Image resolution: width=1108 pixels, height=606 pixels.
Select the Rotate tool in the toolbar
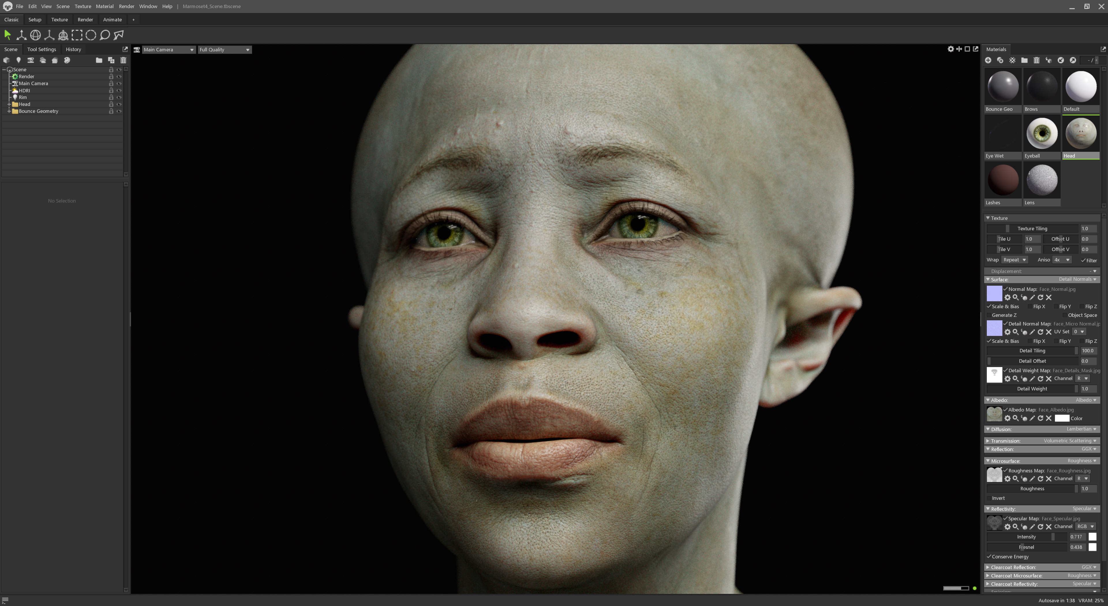click(x=35, y=35)
